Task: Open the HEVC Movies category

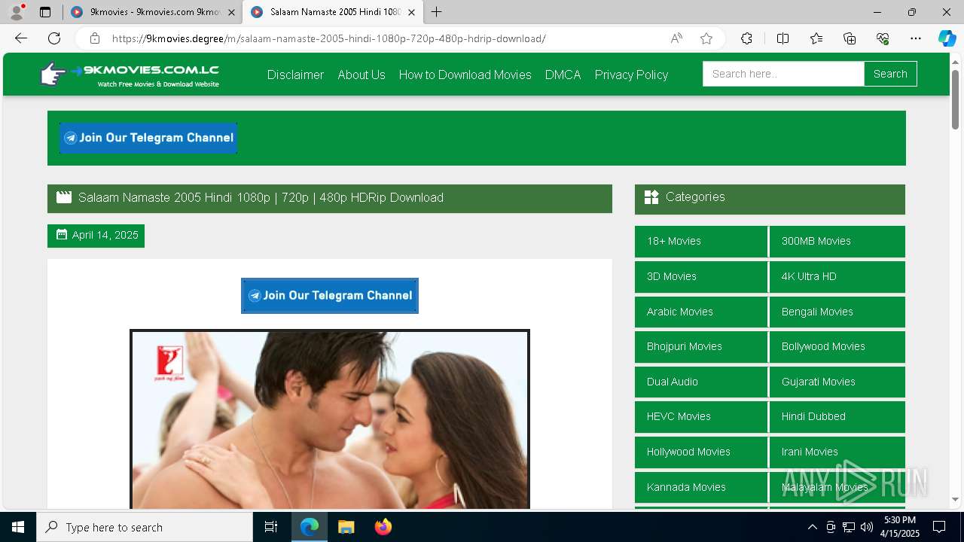Action: [x=701, y=417]
